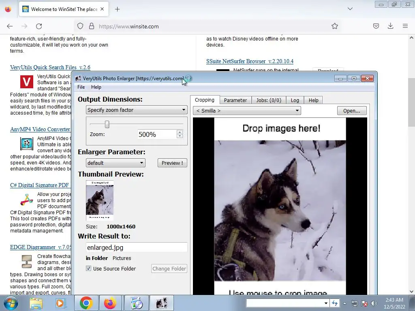Open the VeryUtils Quick Search Files link

pos(50,68)
